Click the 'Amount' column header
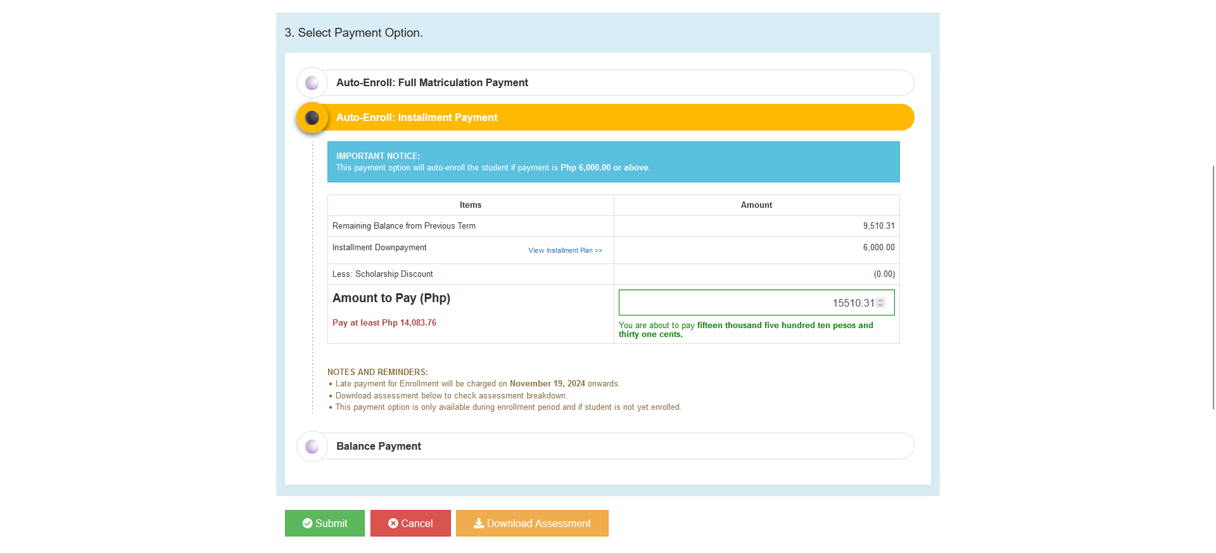The image size is (1216, 553). coord(756,205)
